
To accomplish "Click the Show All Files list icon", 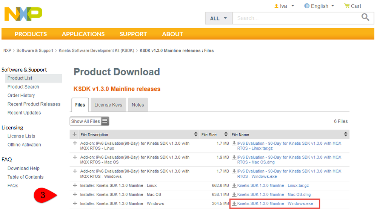I will (x=105, y=121).
